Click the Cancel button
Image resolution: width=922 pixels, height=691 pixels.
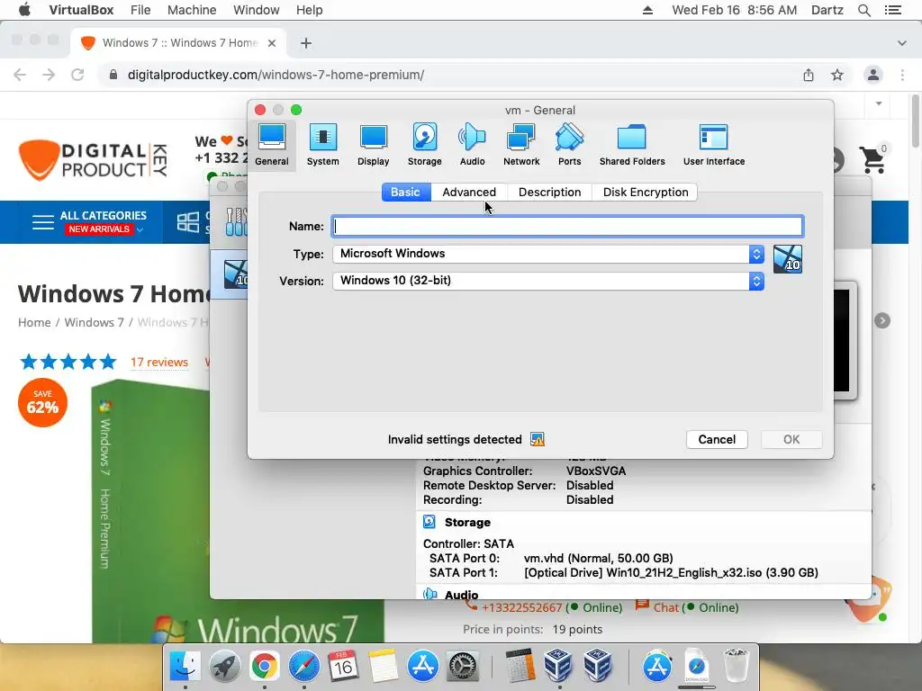coord(717,439)
